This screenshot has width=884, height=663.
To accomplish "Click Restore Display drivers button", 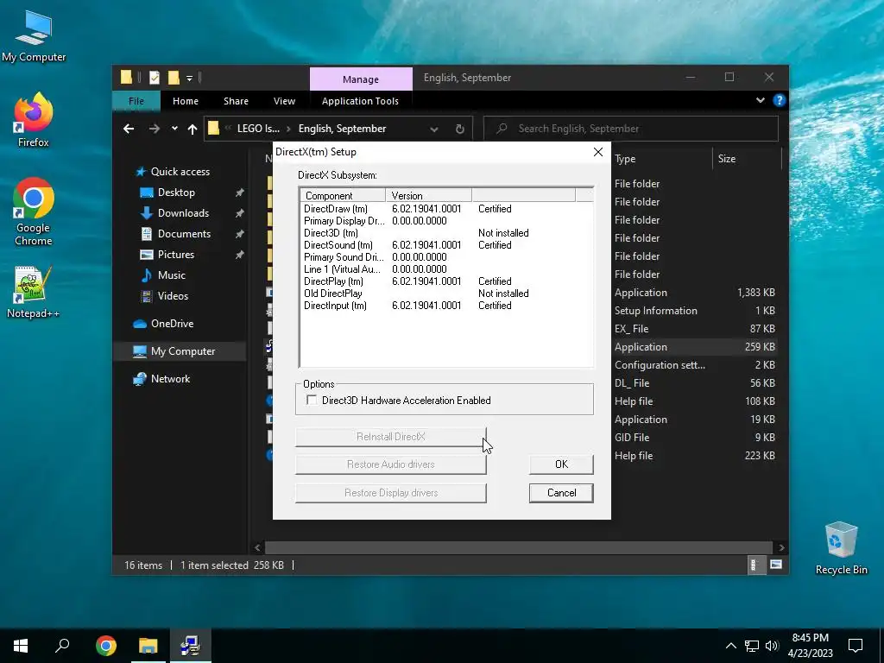I will [391, 493].
